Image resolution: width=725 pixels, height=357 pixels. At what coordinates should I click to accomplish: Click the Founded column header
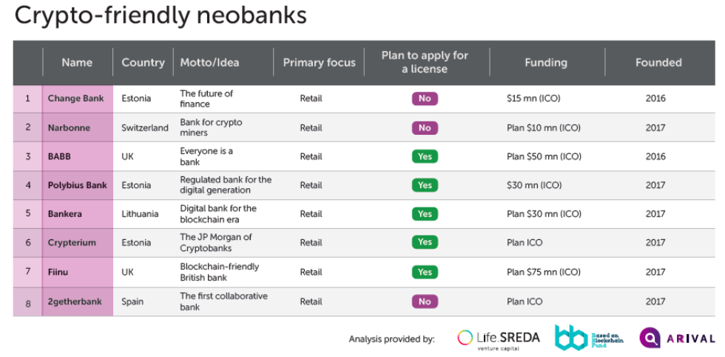click(658, 63)
